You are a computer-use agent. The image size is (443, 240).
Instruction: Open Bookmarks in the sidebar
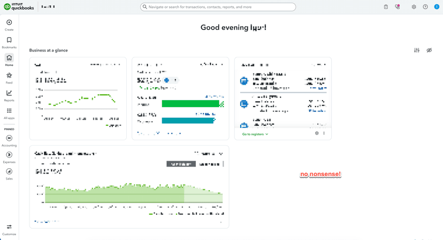click(9, 43)
